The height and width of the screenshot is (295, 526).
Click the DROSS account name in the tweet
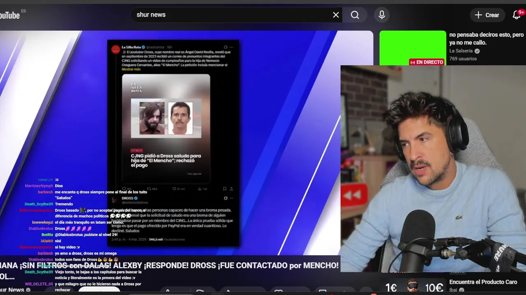127,198
